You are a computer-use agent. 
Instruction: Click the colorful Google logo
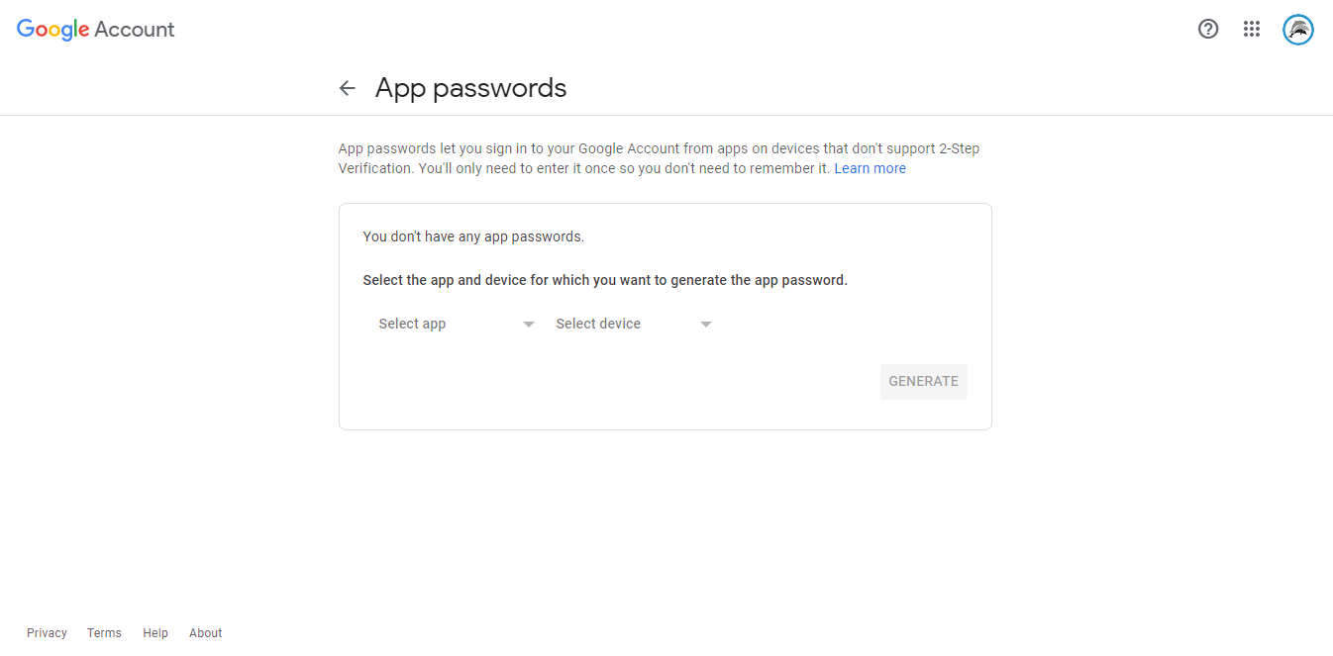pyautogui.click(x=53, y=30)
